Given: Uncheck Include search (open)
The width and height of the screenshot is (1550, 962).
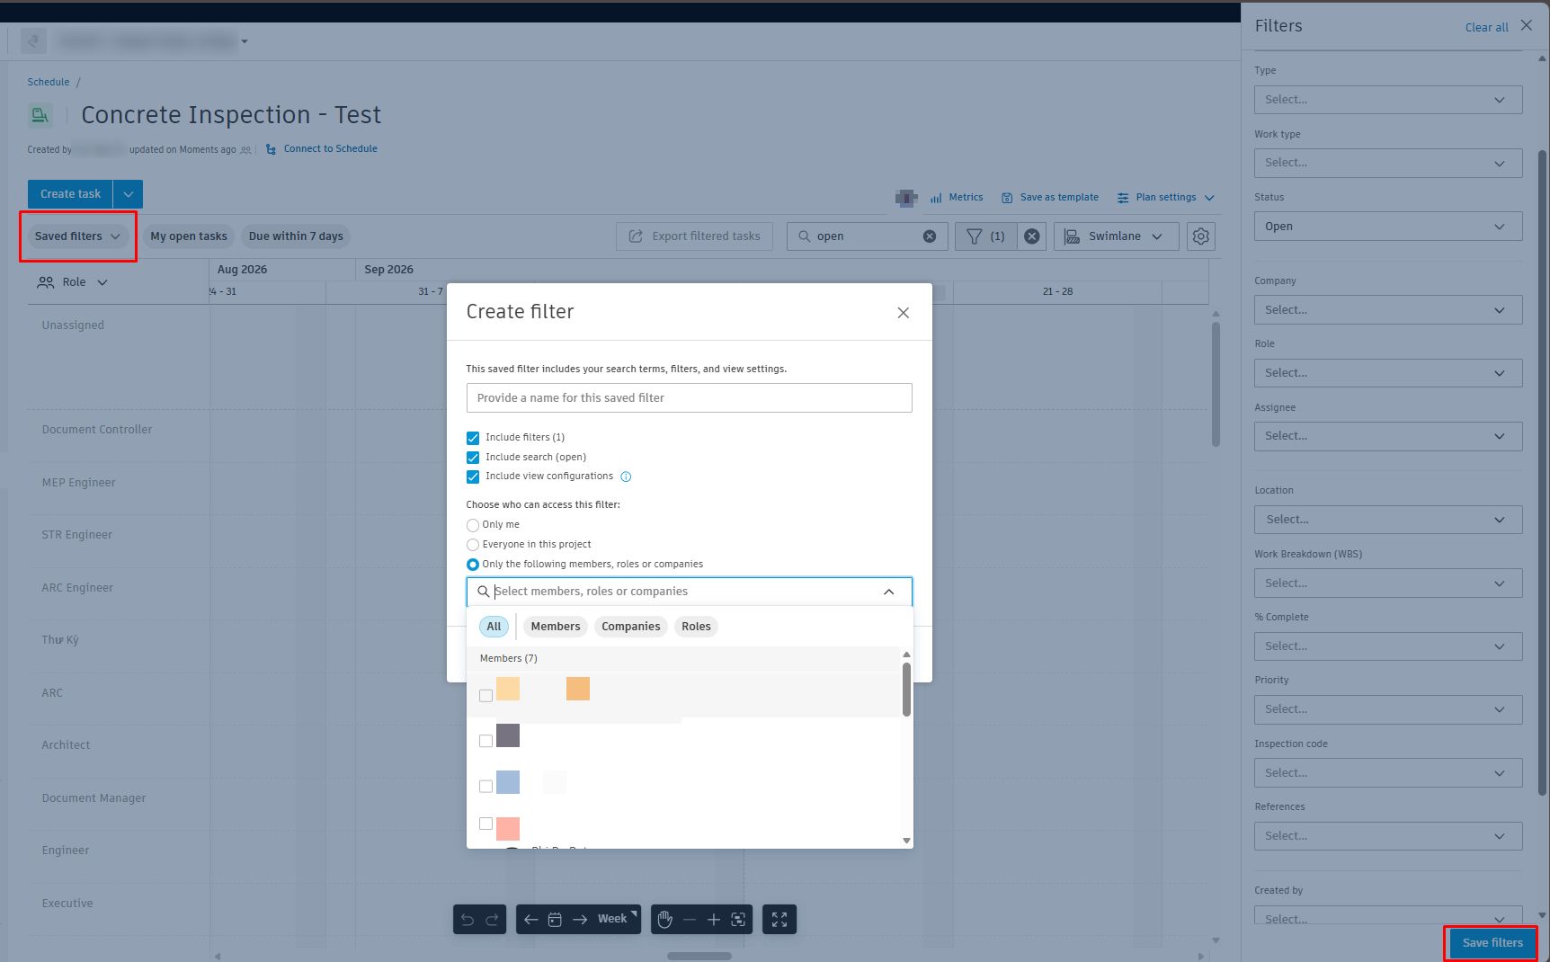Looking at the screenshot, I should (x=473, y=458).
